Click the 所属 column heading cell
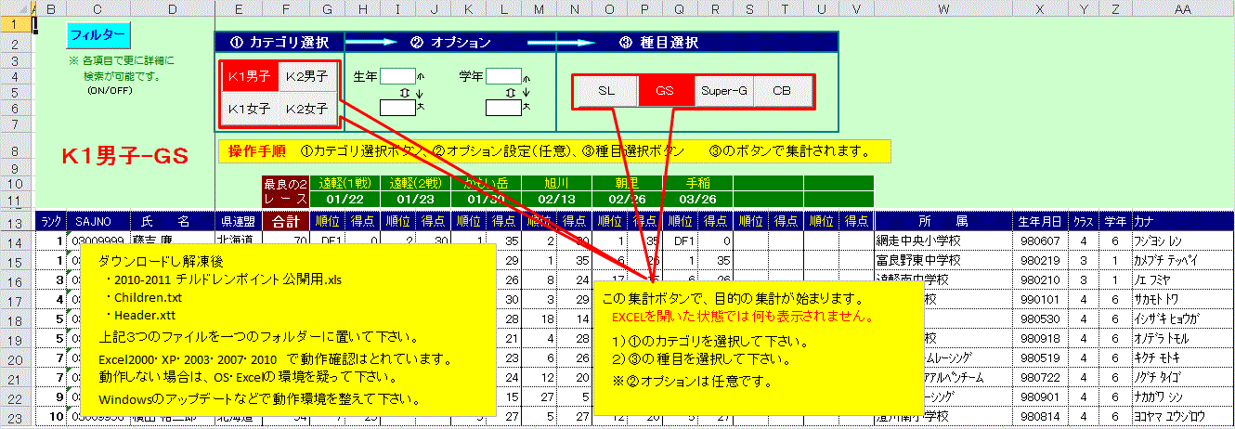This screenshot has width=1235, height=429. (942, 221)
